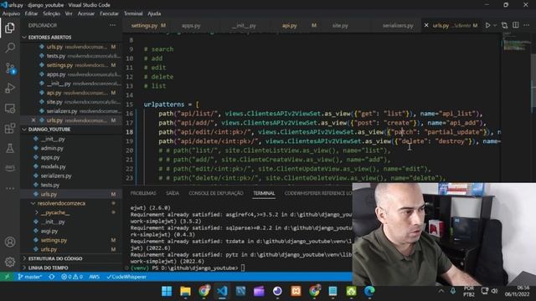
Task: Open models.py in file explorer
Action: pos(54,166)
